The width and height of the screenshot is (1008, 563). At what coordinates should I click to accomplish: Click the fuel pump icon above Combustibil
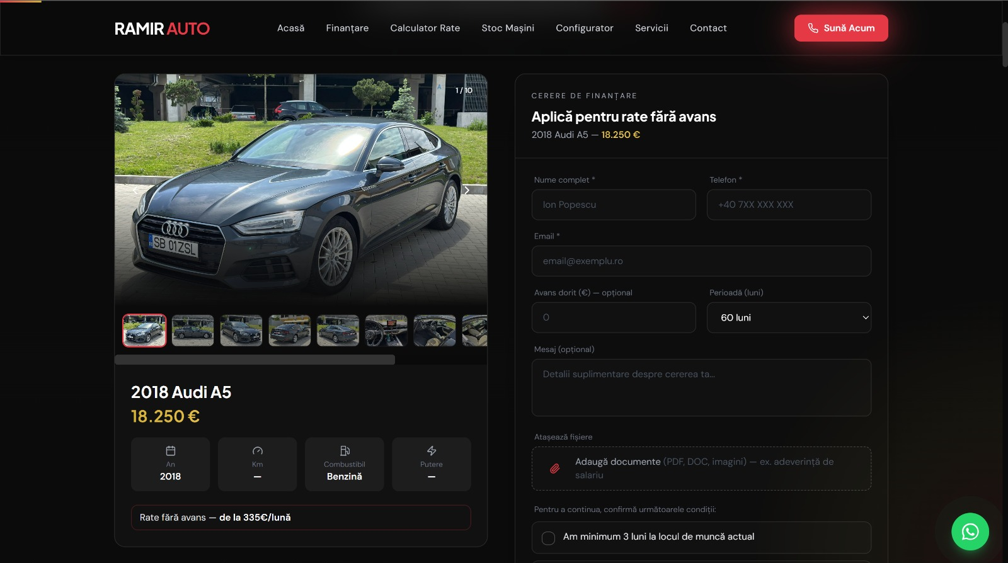tap(345, 451)
